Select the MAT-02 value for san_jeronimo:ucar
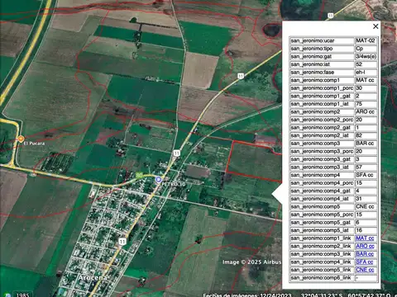The height and width of the screenshot is (297, 397). click(366, 40)
